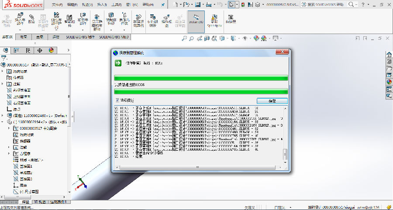Click the Instant3D toolbar button
The image size is (393, 210).
195,21
